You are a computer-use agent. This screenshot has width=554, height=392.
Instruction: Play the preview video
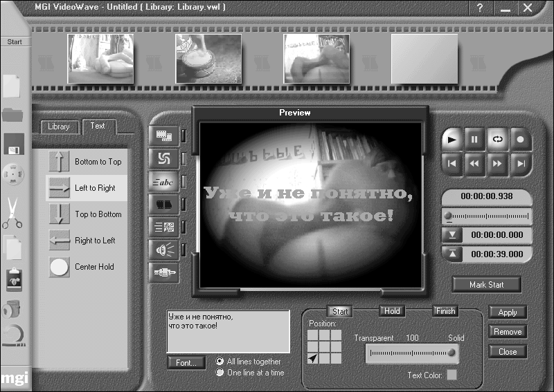click(x=452, y=140)
